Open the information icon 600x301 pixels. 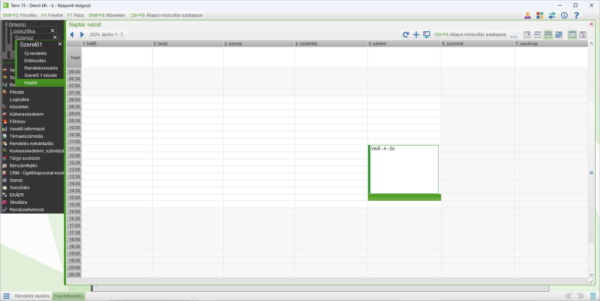(564, 15)
